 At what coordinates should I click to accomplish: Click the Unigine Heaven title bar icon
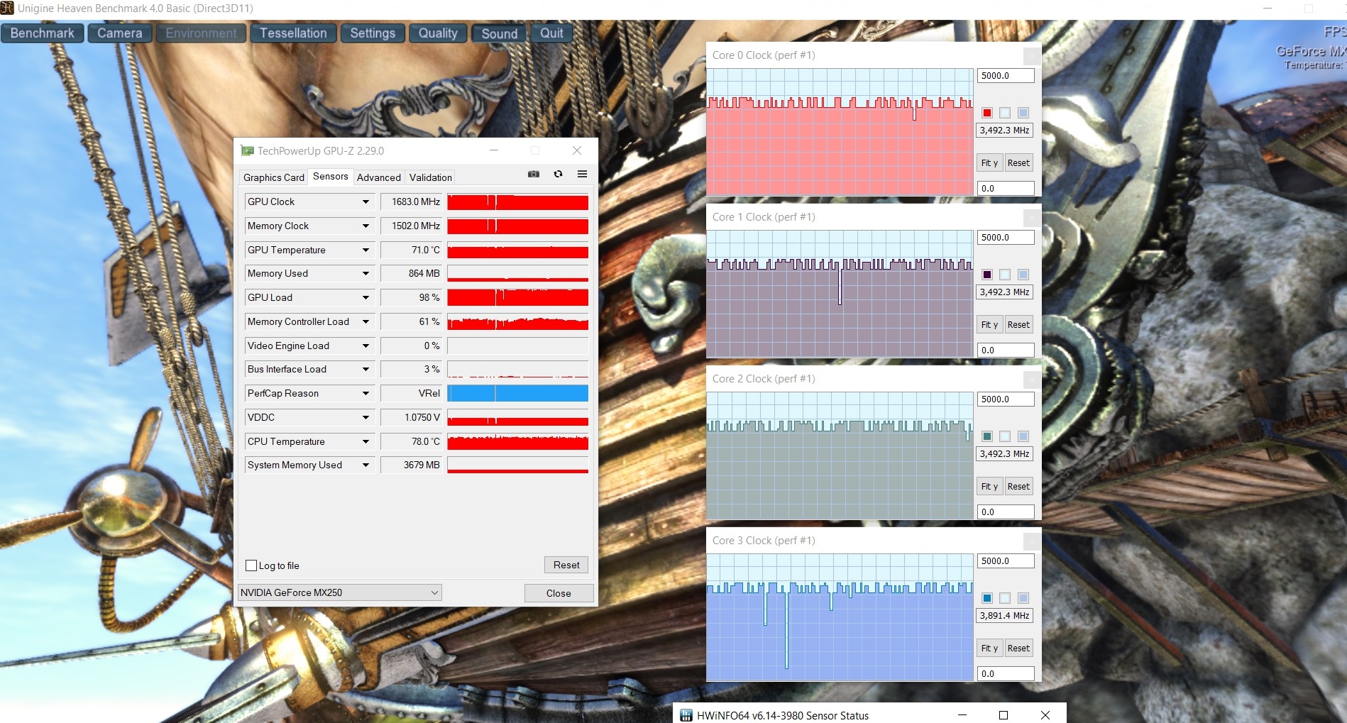point(8,9)
